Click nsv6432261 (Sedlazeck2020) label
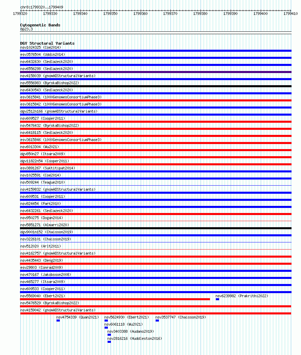 point(47,211)
